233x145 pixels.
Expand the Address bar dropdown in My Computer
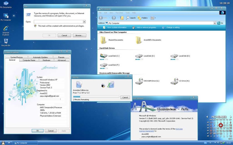[x=215, y=23]
